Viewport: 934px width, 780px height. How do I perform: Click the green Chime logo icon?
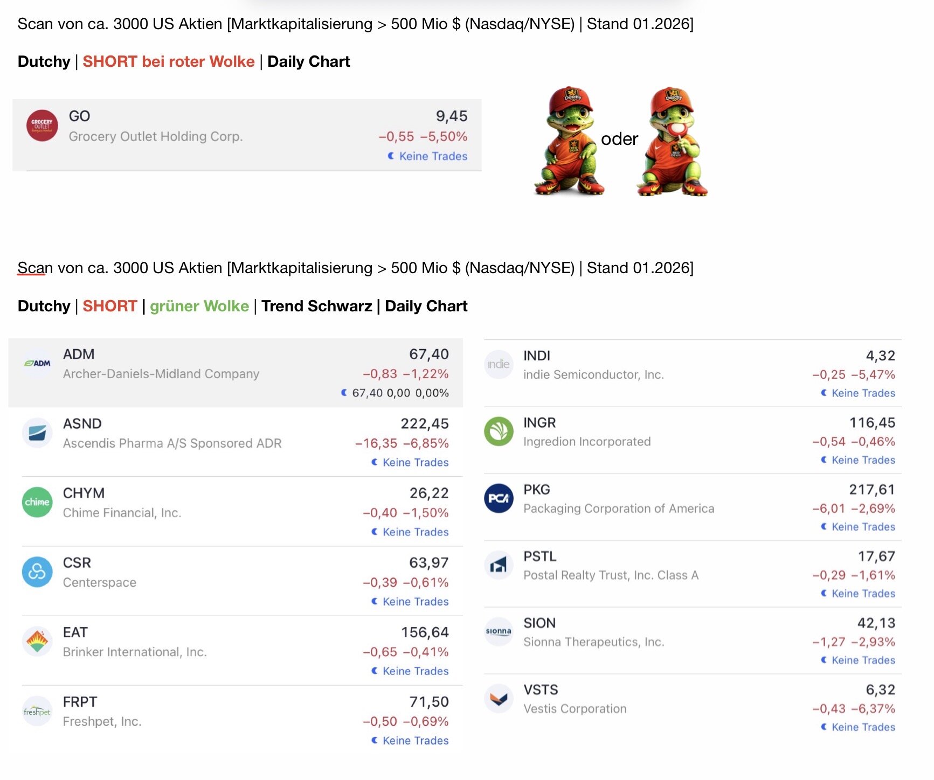(37, 502)
